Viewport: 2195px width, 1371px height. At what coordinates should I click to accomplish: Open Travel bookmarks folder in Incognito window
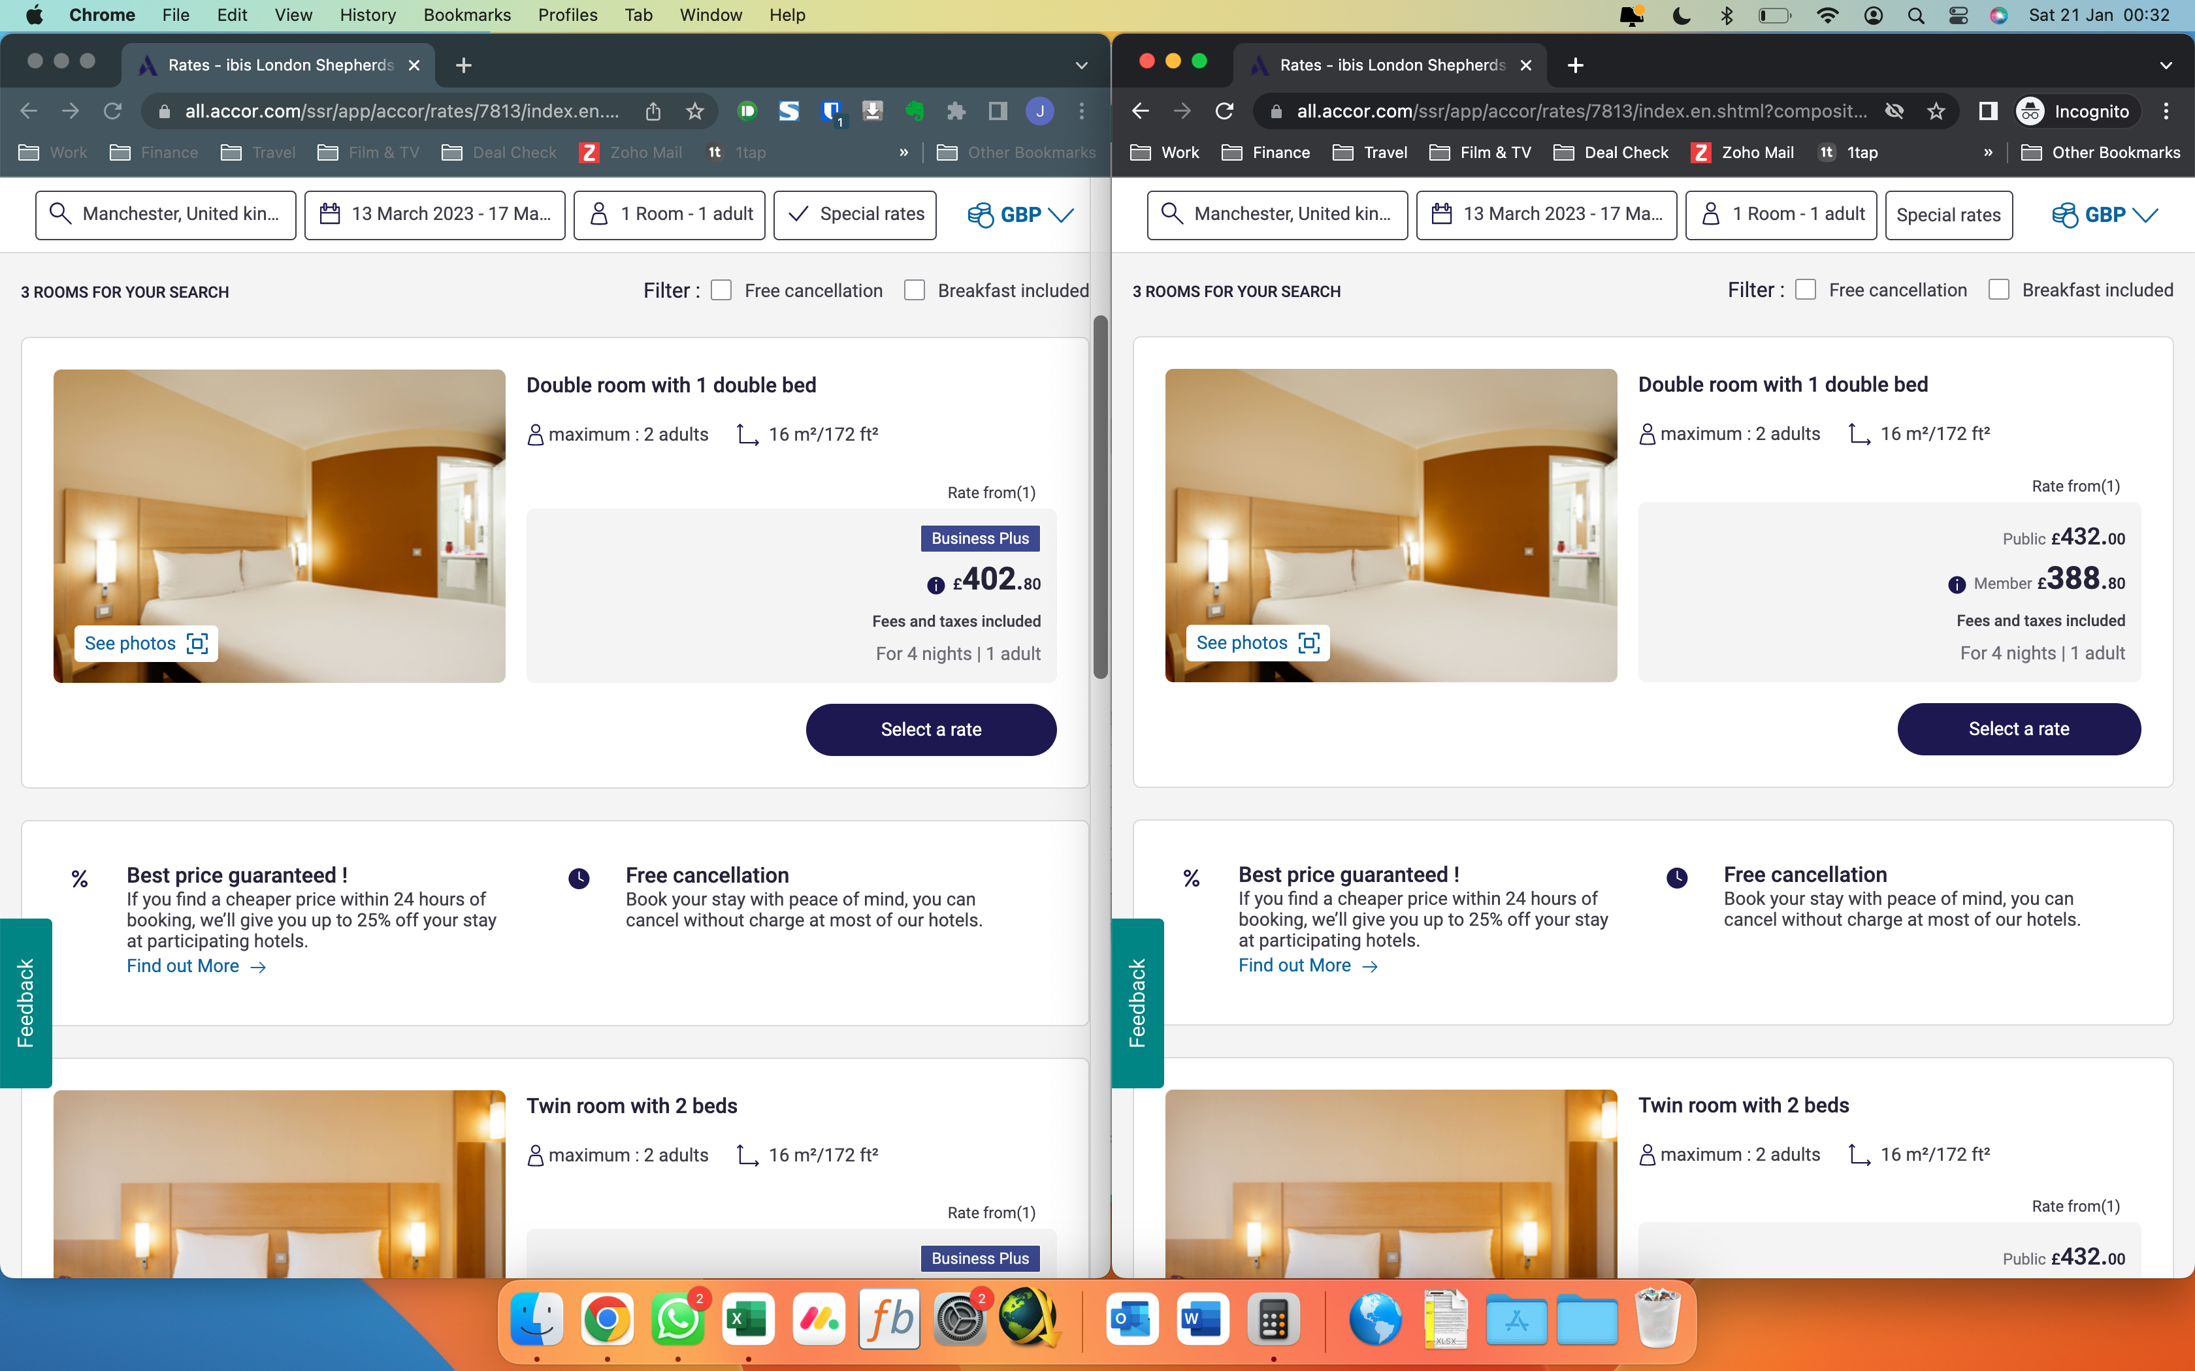1371,152
